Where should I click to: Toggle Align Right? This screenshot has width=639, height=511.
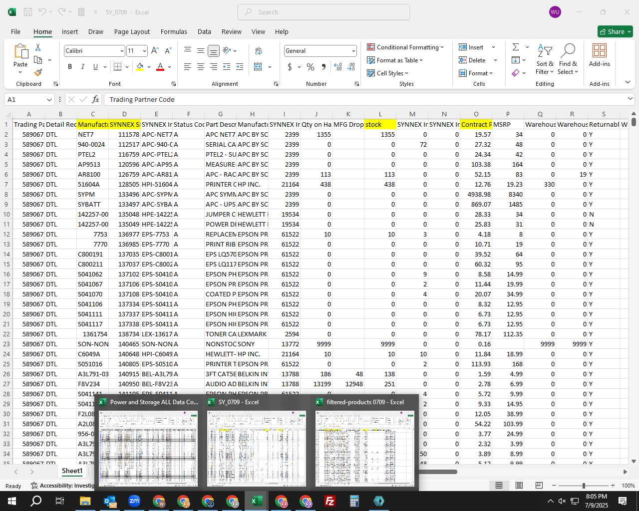click(x=213, y=66)
